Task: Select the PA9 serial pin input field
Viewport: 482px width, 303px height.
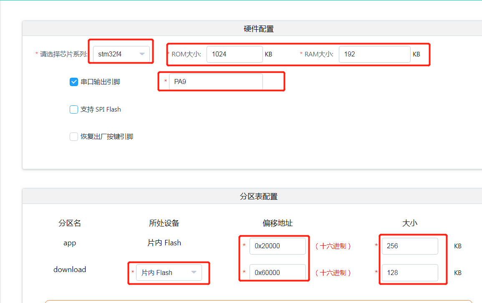Action: coord(216,81)
